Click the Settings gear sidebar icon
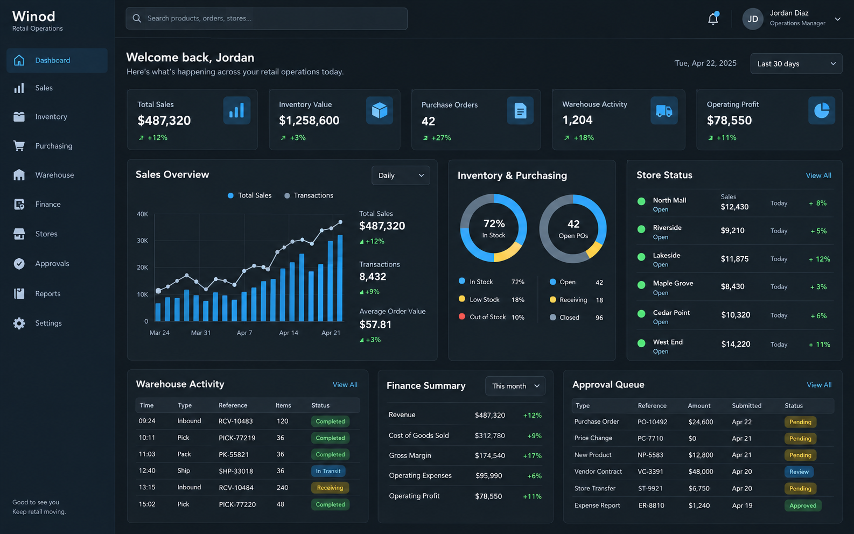 [19, 323]
